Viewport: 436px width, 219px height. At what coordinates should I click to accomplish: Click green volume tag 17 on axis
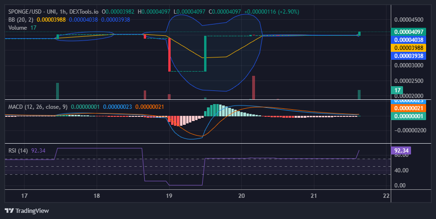click(397, 90)
